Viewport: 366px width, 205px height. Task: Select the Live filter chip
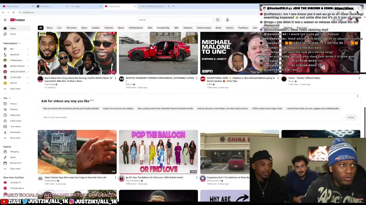(x=59, y=28)
